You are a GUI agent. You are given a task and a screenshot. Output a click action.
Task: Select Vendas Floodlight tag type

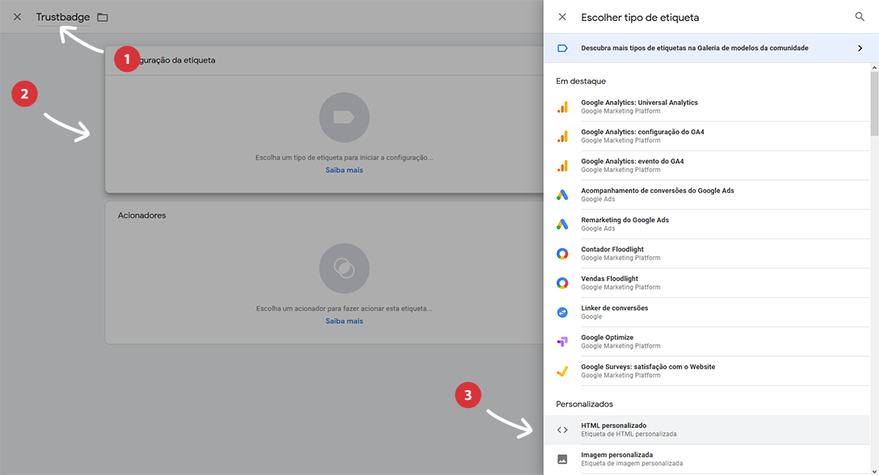click(x=706, y=283)
